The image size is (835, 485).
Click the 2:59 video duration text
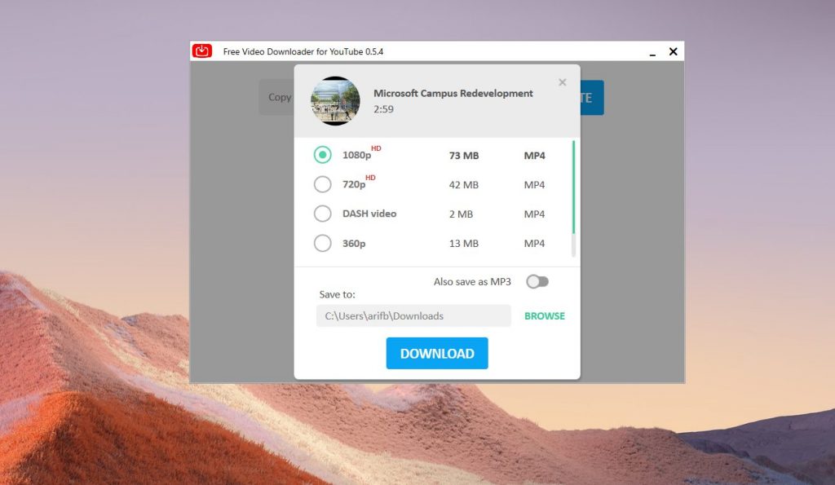[x=383, y=109]
